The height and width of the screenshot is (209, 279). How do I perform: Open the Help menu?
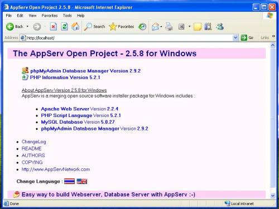pyautogui.click(x=81, y=16)
